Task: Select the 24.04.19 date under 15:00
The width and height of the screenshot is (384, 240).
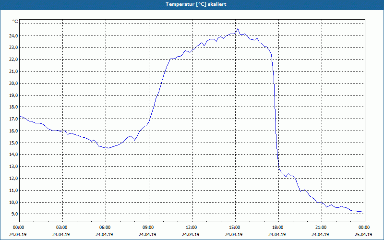Action: pyautogui.click(x=234, y=234)
